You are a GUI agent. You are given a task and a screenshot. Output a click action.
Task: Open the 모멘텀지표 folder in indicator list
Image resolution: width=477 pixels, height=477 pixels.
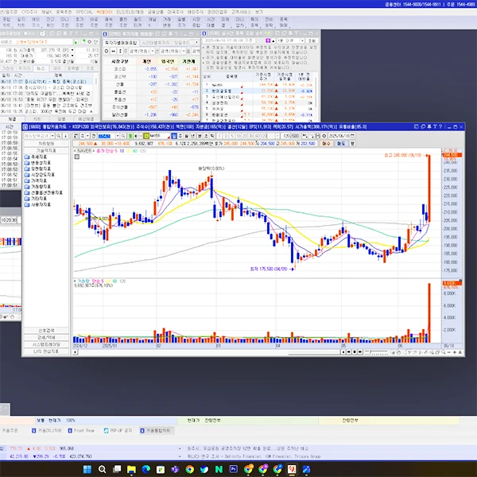coord(37,169)
